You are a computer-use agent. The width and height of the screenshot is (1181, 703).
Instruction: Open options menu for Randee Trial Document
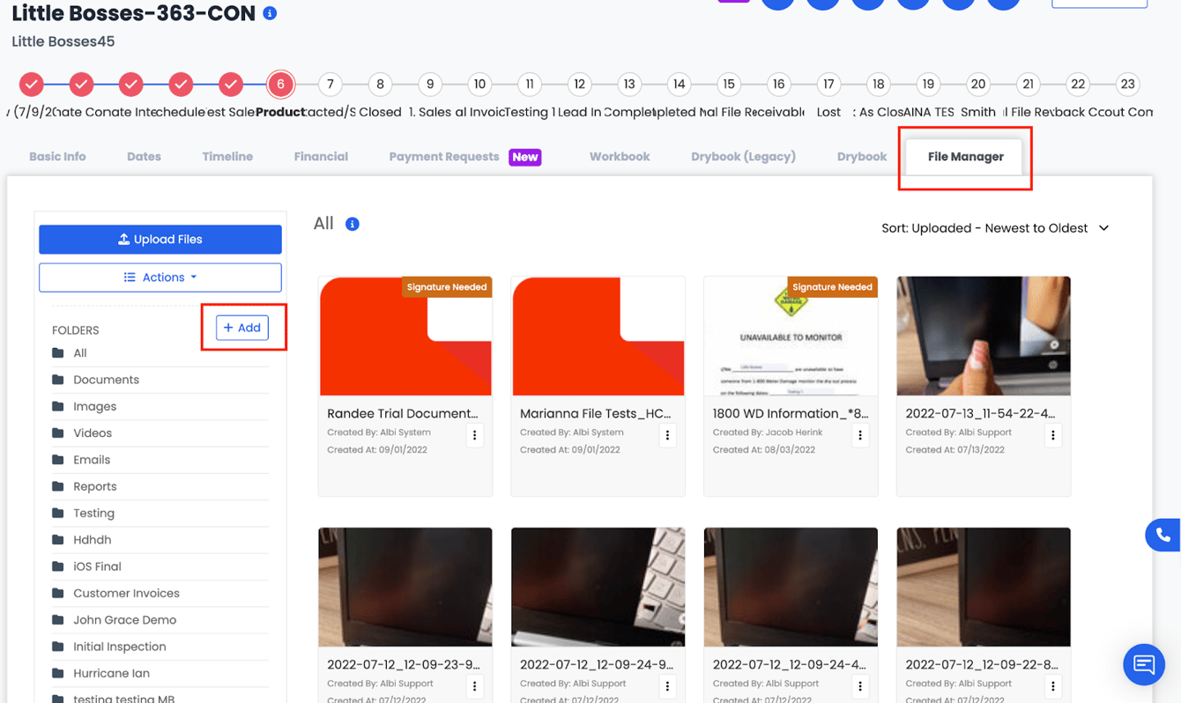(475, 434)
